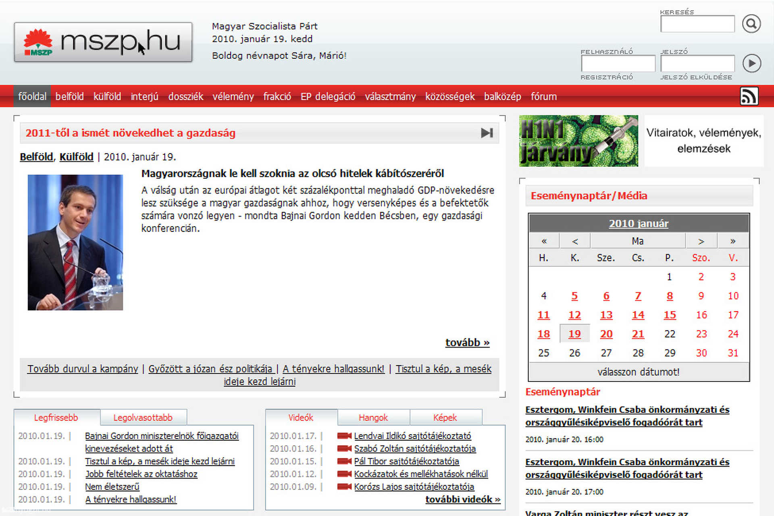Open headline 2011-től a ismét növekedhet a gazdaság
Image resolution: width=774 pixels, height=516 pixels.
pyautogui.click(x=131, y=133)
